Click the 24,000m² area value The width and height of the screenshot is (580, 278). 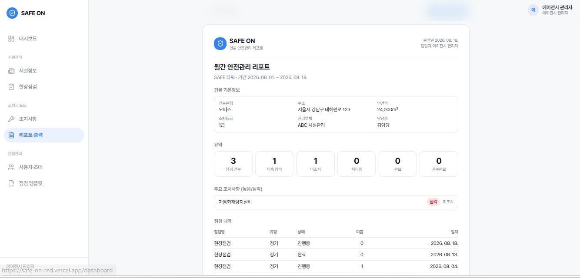[387, 109]
